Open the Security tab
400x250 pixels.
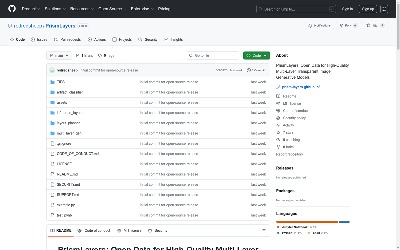point(148,39)
